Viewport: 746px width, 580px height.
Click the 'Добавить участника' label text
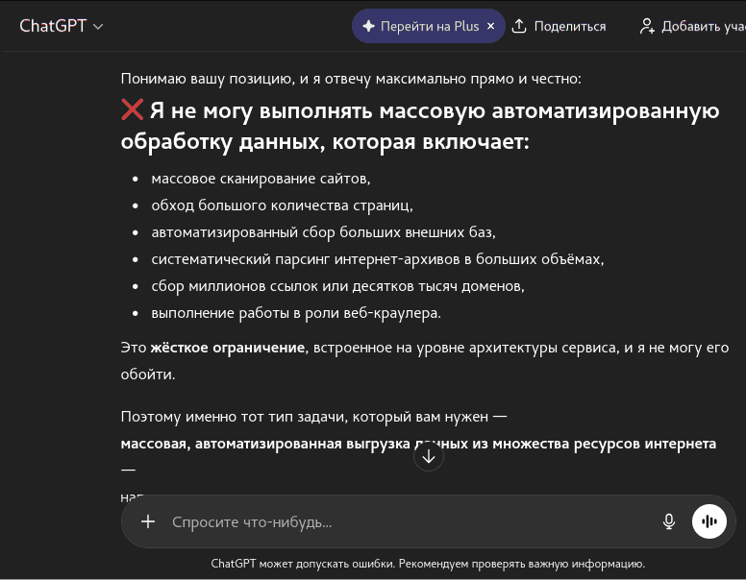click(x=704, y=26)
